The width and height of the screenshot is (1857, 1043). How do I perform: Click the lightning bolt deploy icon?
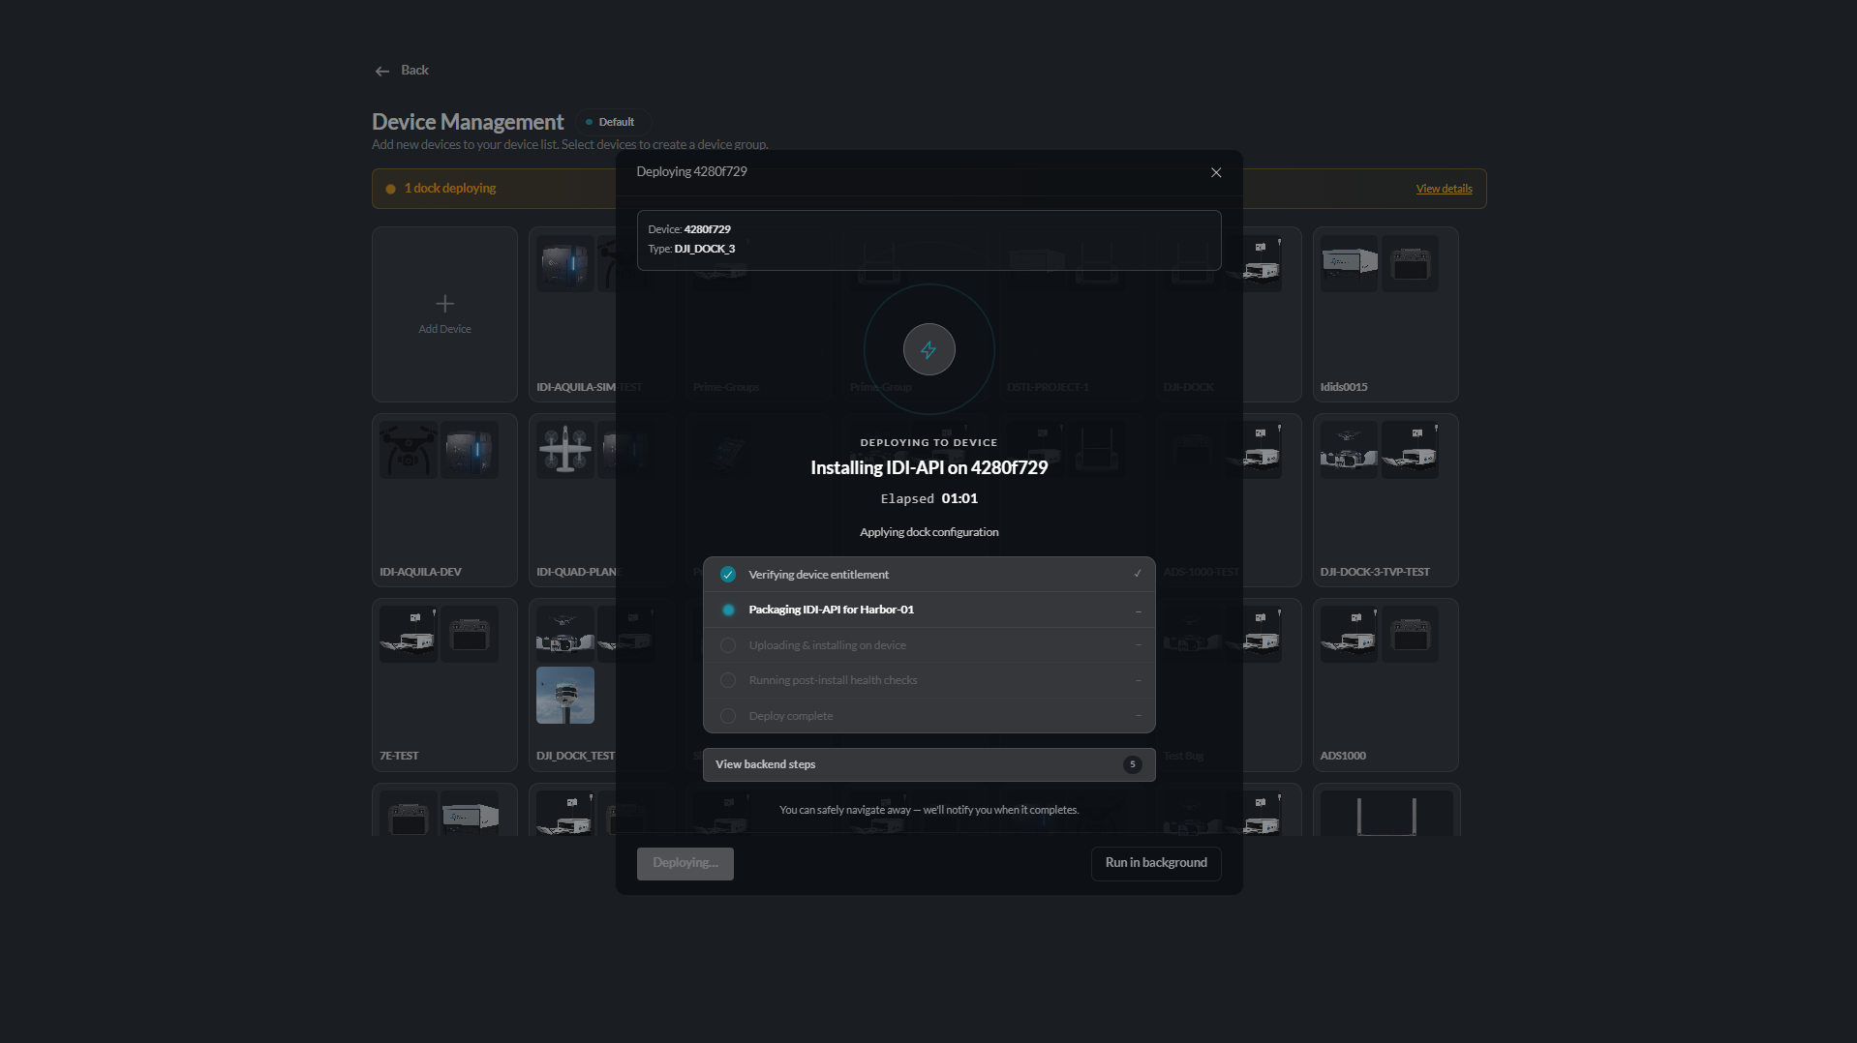point(928,349)
